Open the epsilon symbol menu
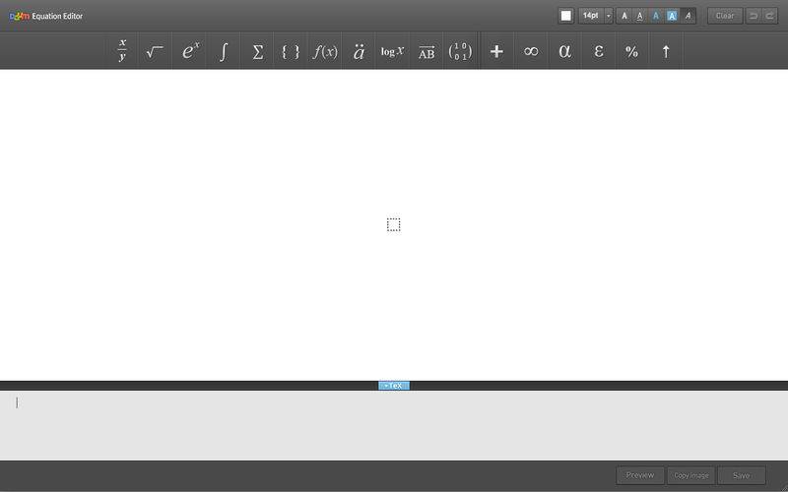Viewport: 788px width, 492px height. [599, 51]
